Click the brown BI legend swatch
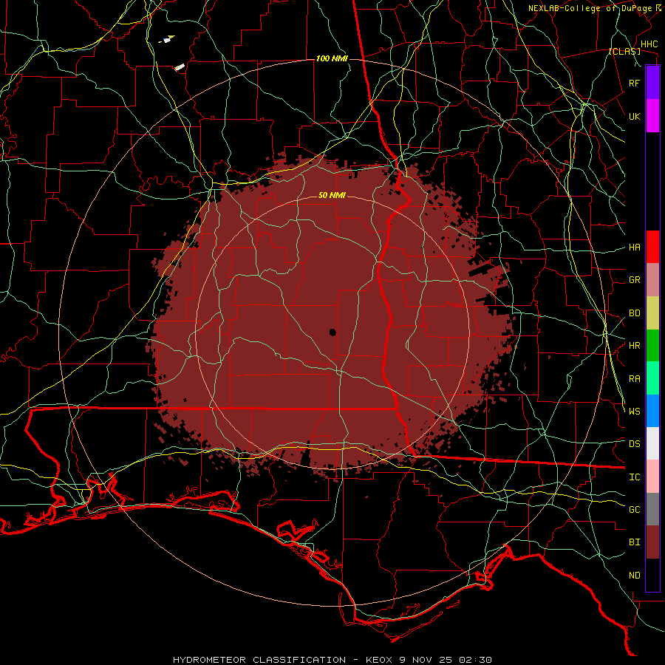The image size is (665, 665). click(x=652, y=542)
